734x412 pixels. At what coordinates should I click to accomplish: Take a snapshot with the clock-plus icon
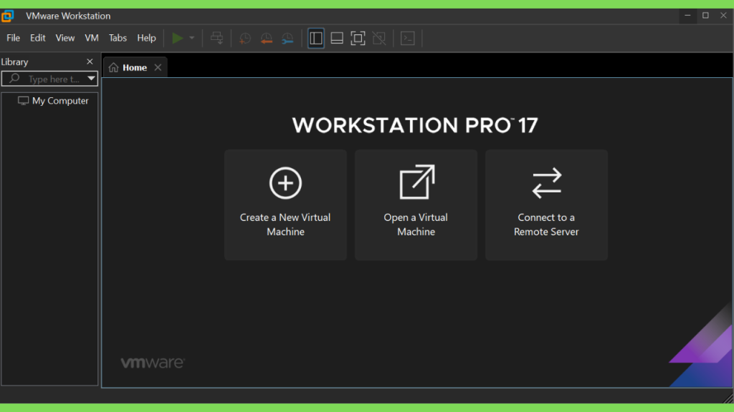[x=245, y=39]
